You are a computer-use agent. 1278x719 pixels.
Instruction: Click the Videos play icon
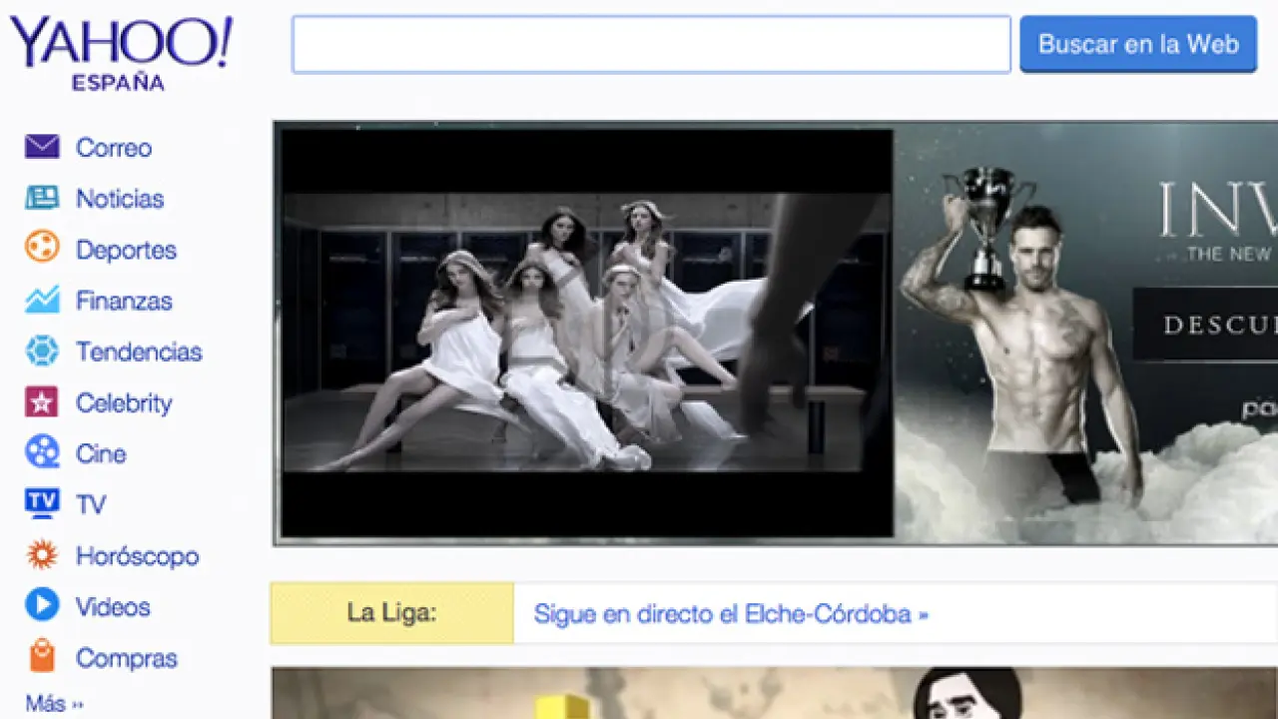pos(42,606)
